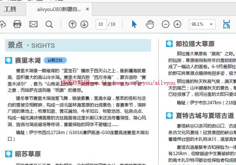Image resolution: width=236 pixels, height=165 pixels.
Task: Click the 赛里木湖 section heading
Action: 28,60
